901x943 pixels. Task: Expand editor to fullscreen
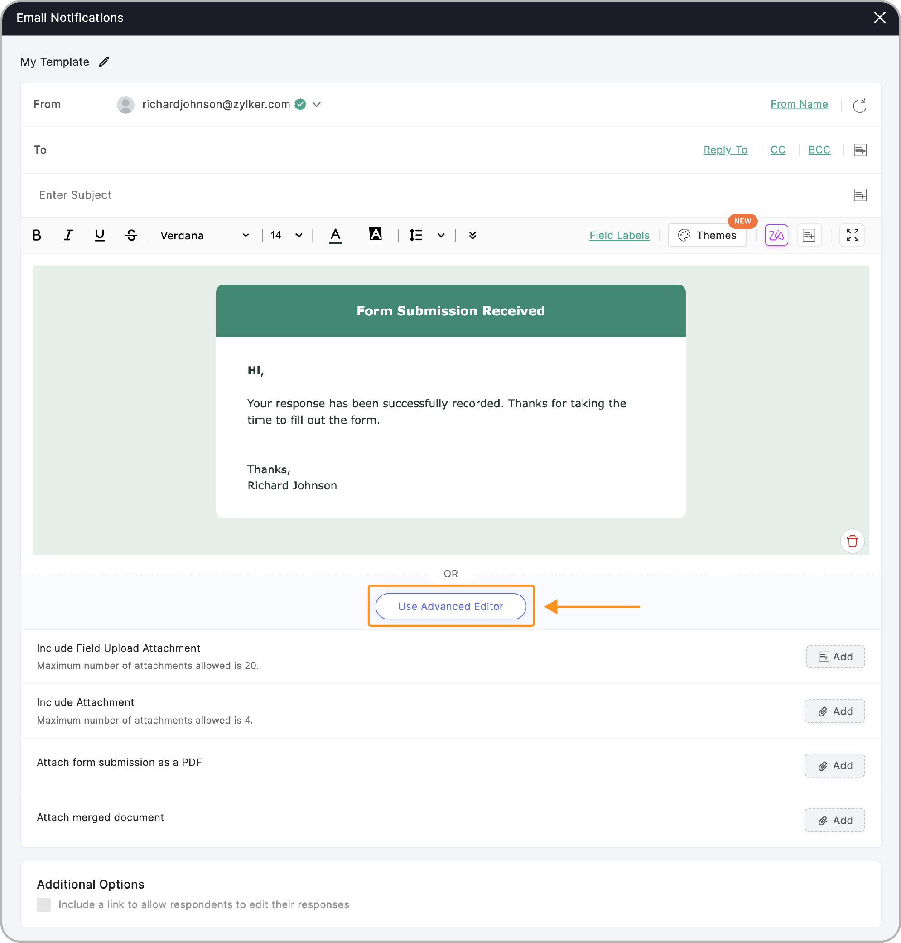[x=852, y=235]
